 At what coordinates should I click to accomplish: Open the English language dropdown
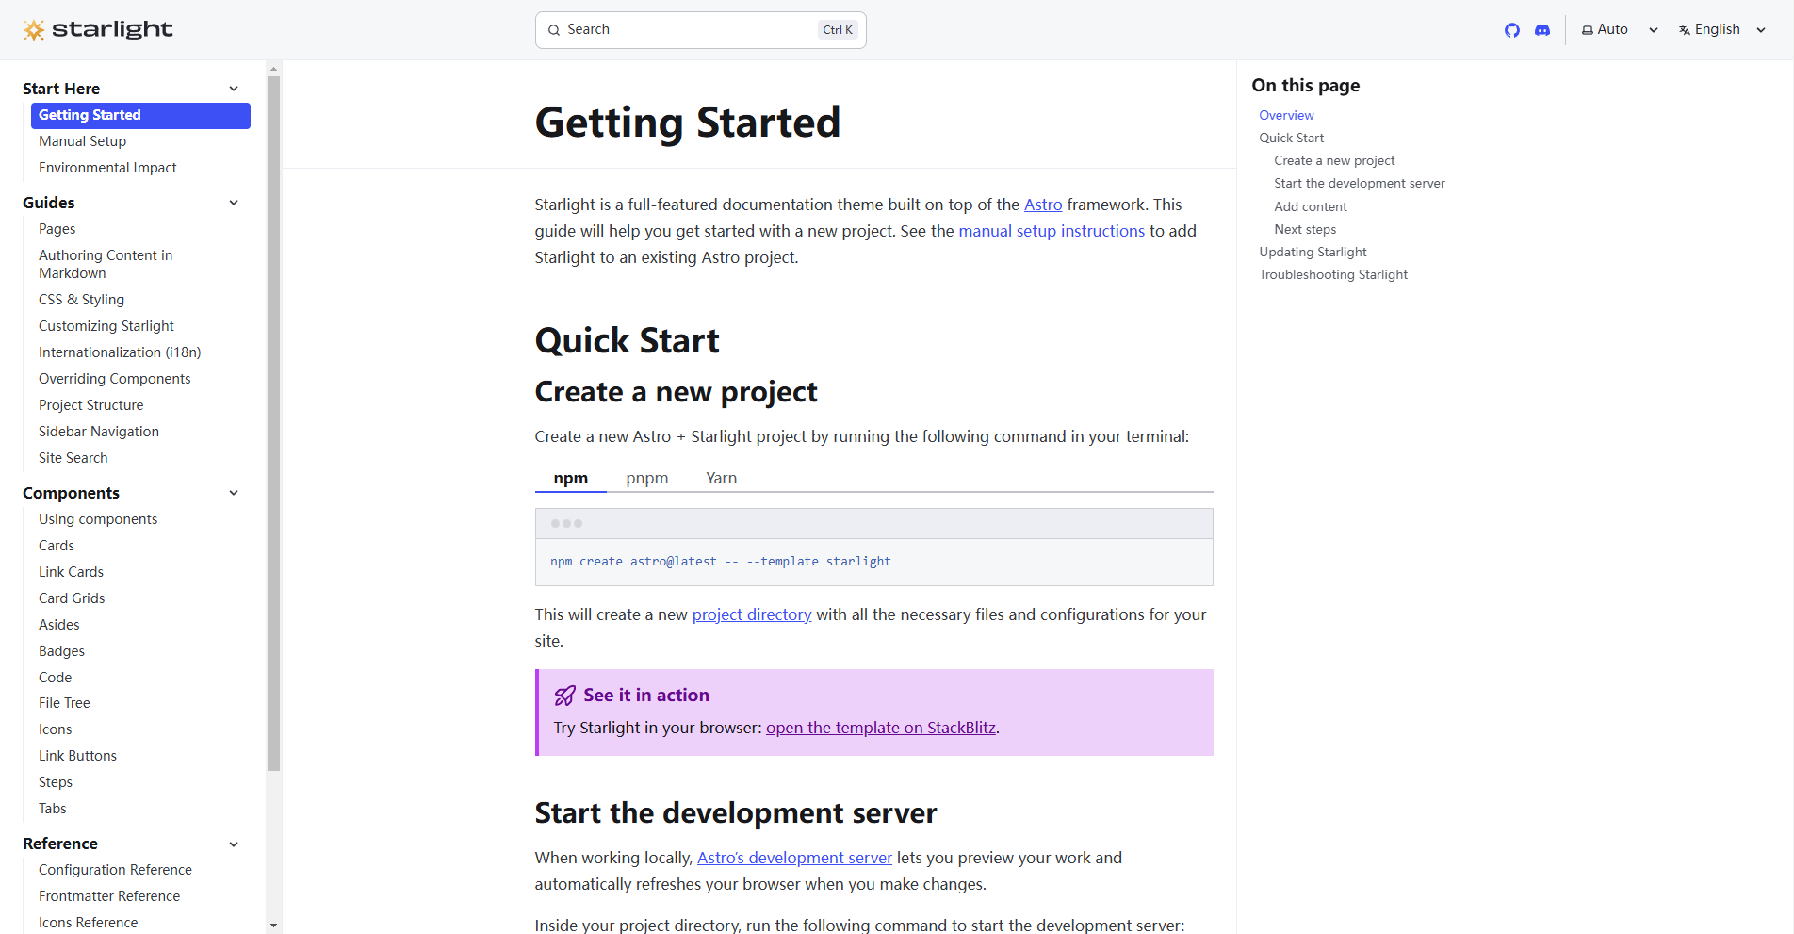coord(1722,30)
